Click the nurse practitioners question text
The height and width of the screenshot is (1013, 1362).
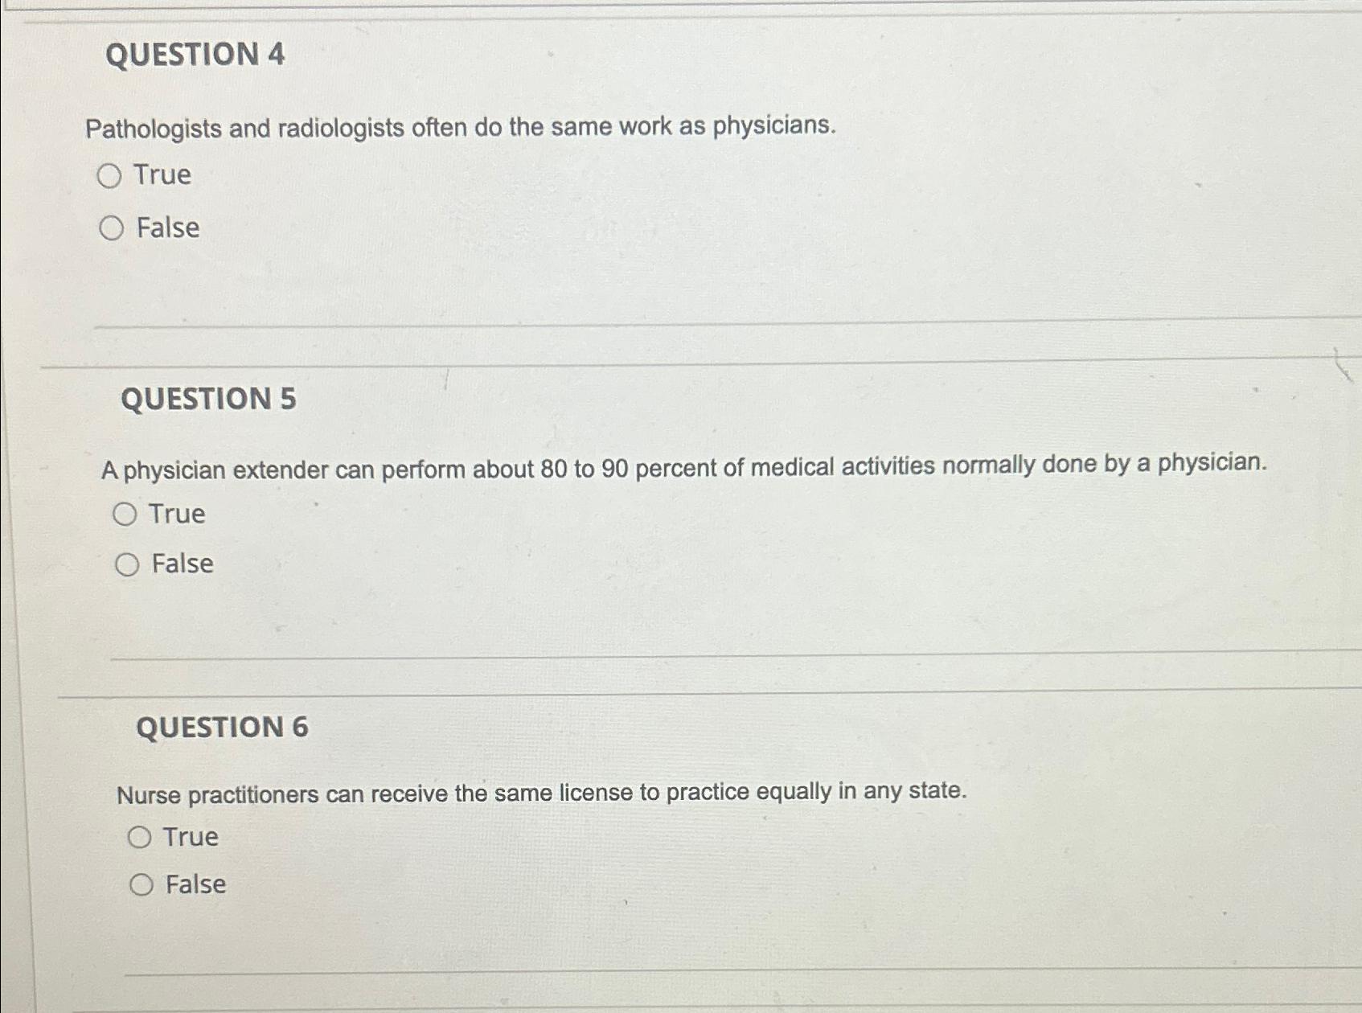[x=542, y=791]
